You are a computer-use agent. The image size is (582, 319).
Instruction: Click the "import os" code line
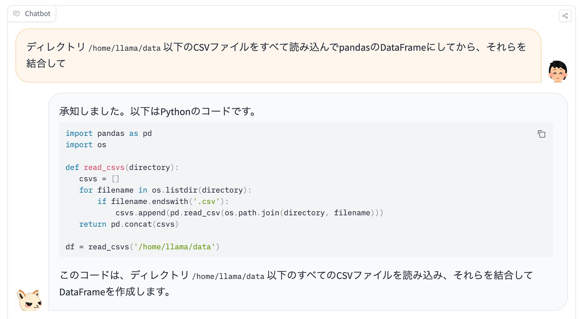(x=86, y=145)
